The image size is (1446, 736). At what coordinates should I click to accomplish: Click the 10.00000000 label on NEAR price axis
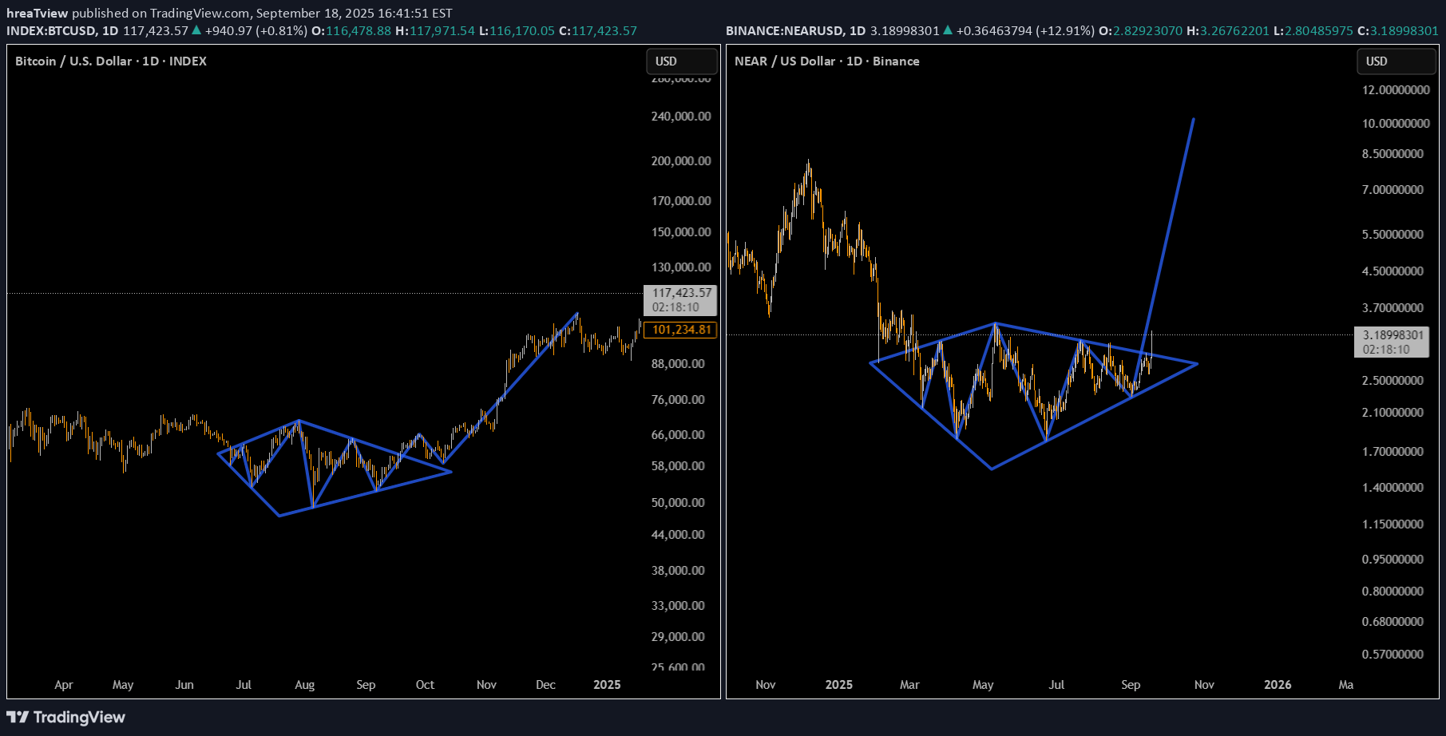1396,124
